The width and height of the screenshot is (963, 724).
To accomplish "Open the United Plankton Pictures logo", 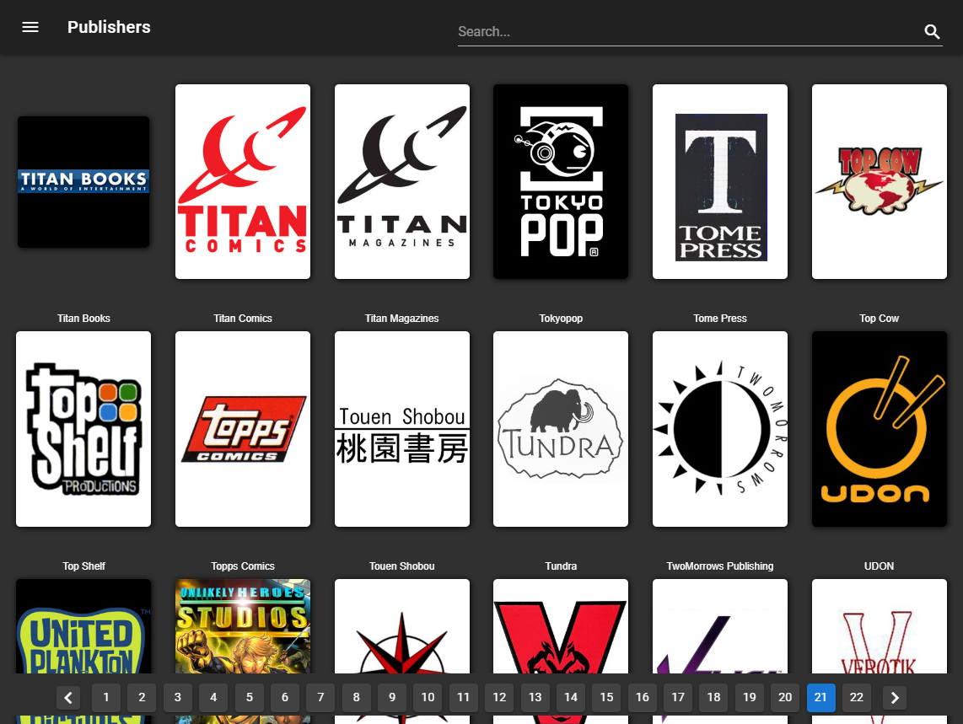I will (x=83, y=626).
